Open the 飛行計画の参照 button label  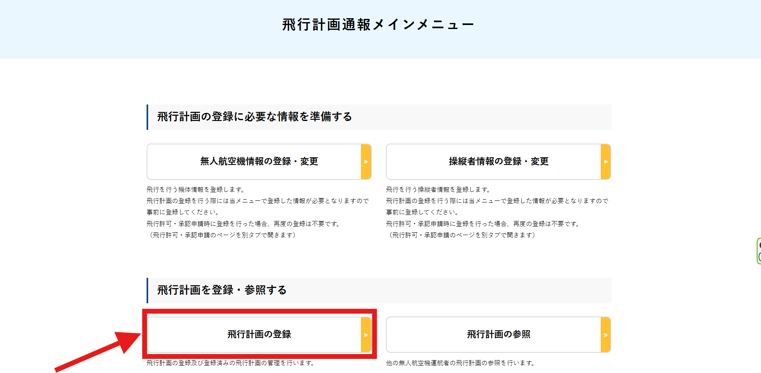[498, 335]
